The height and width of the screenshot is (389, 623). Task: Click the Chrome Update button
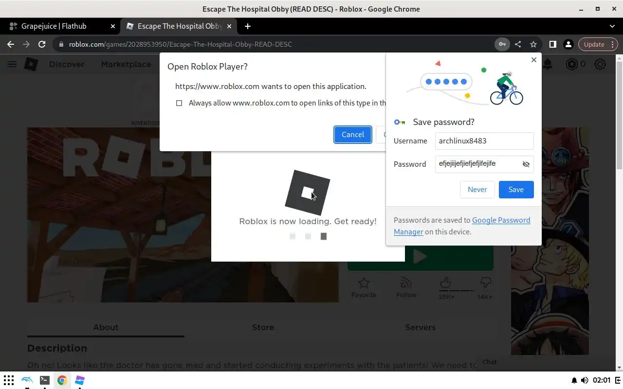[x=599, y=44]
